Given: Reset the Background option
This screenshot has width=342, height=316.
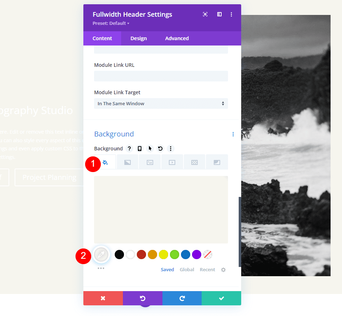Looking at the screenshot, I should click(160, 149).
